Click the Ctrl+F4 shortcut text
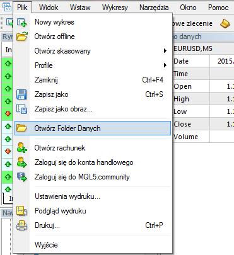Viewport: 234px width, 255px height. pyautogui.click(x=153, y=80)
